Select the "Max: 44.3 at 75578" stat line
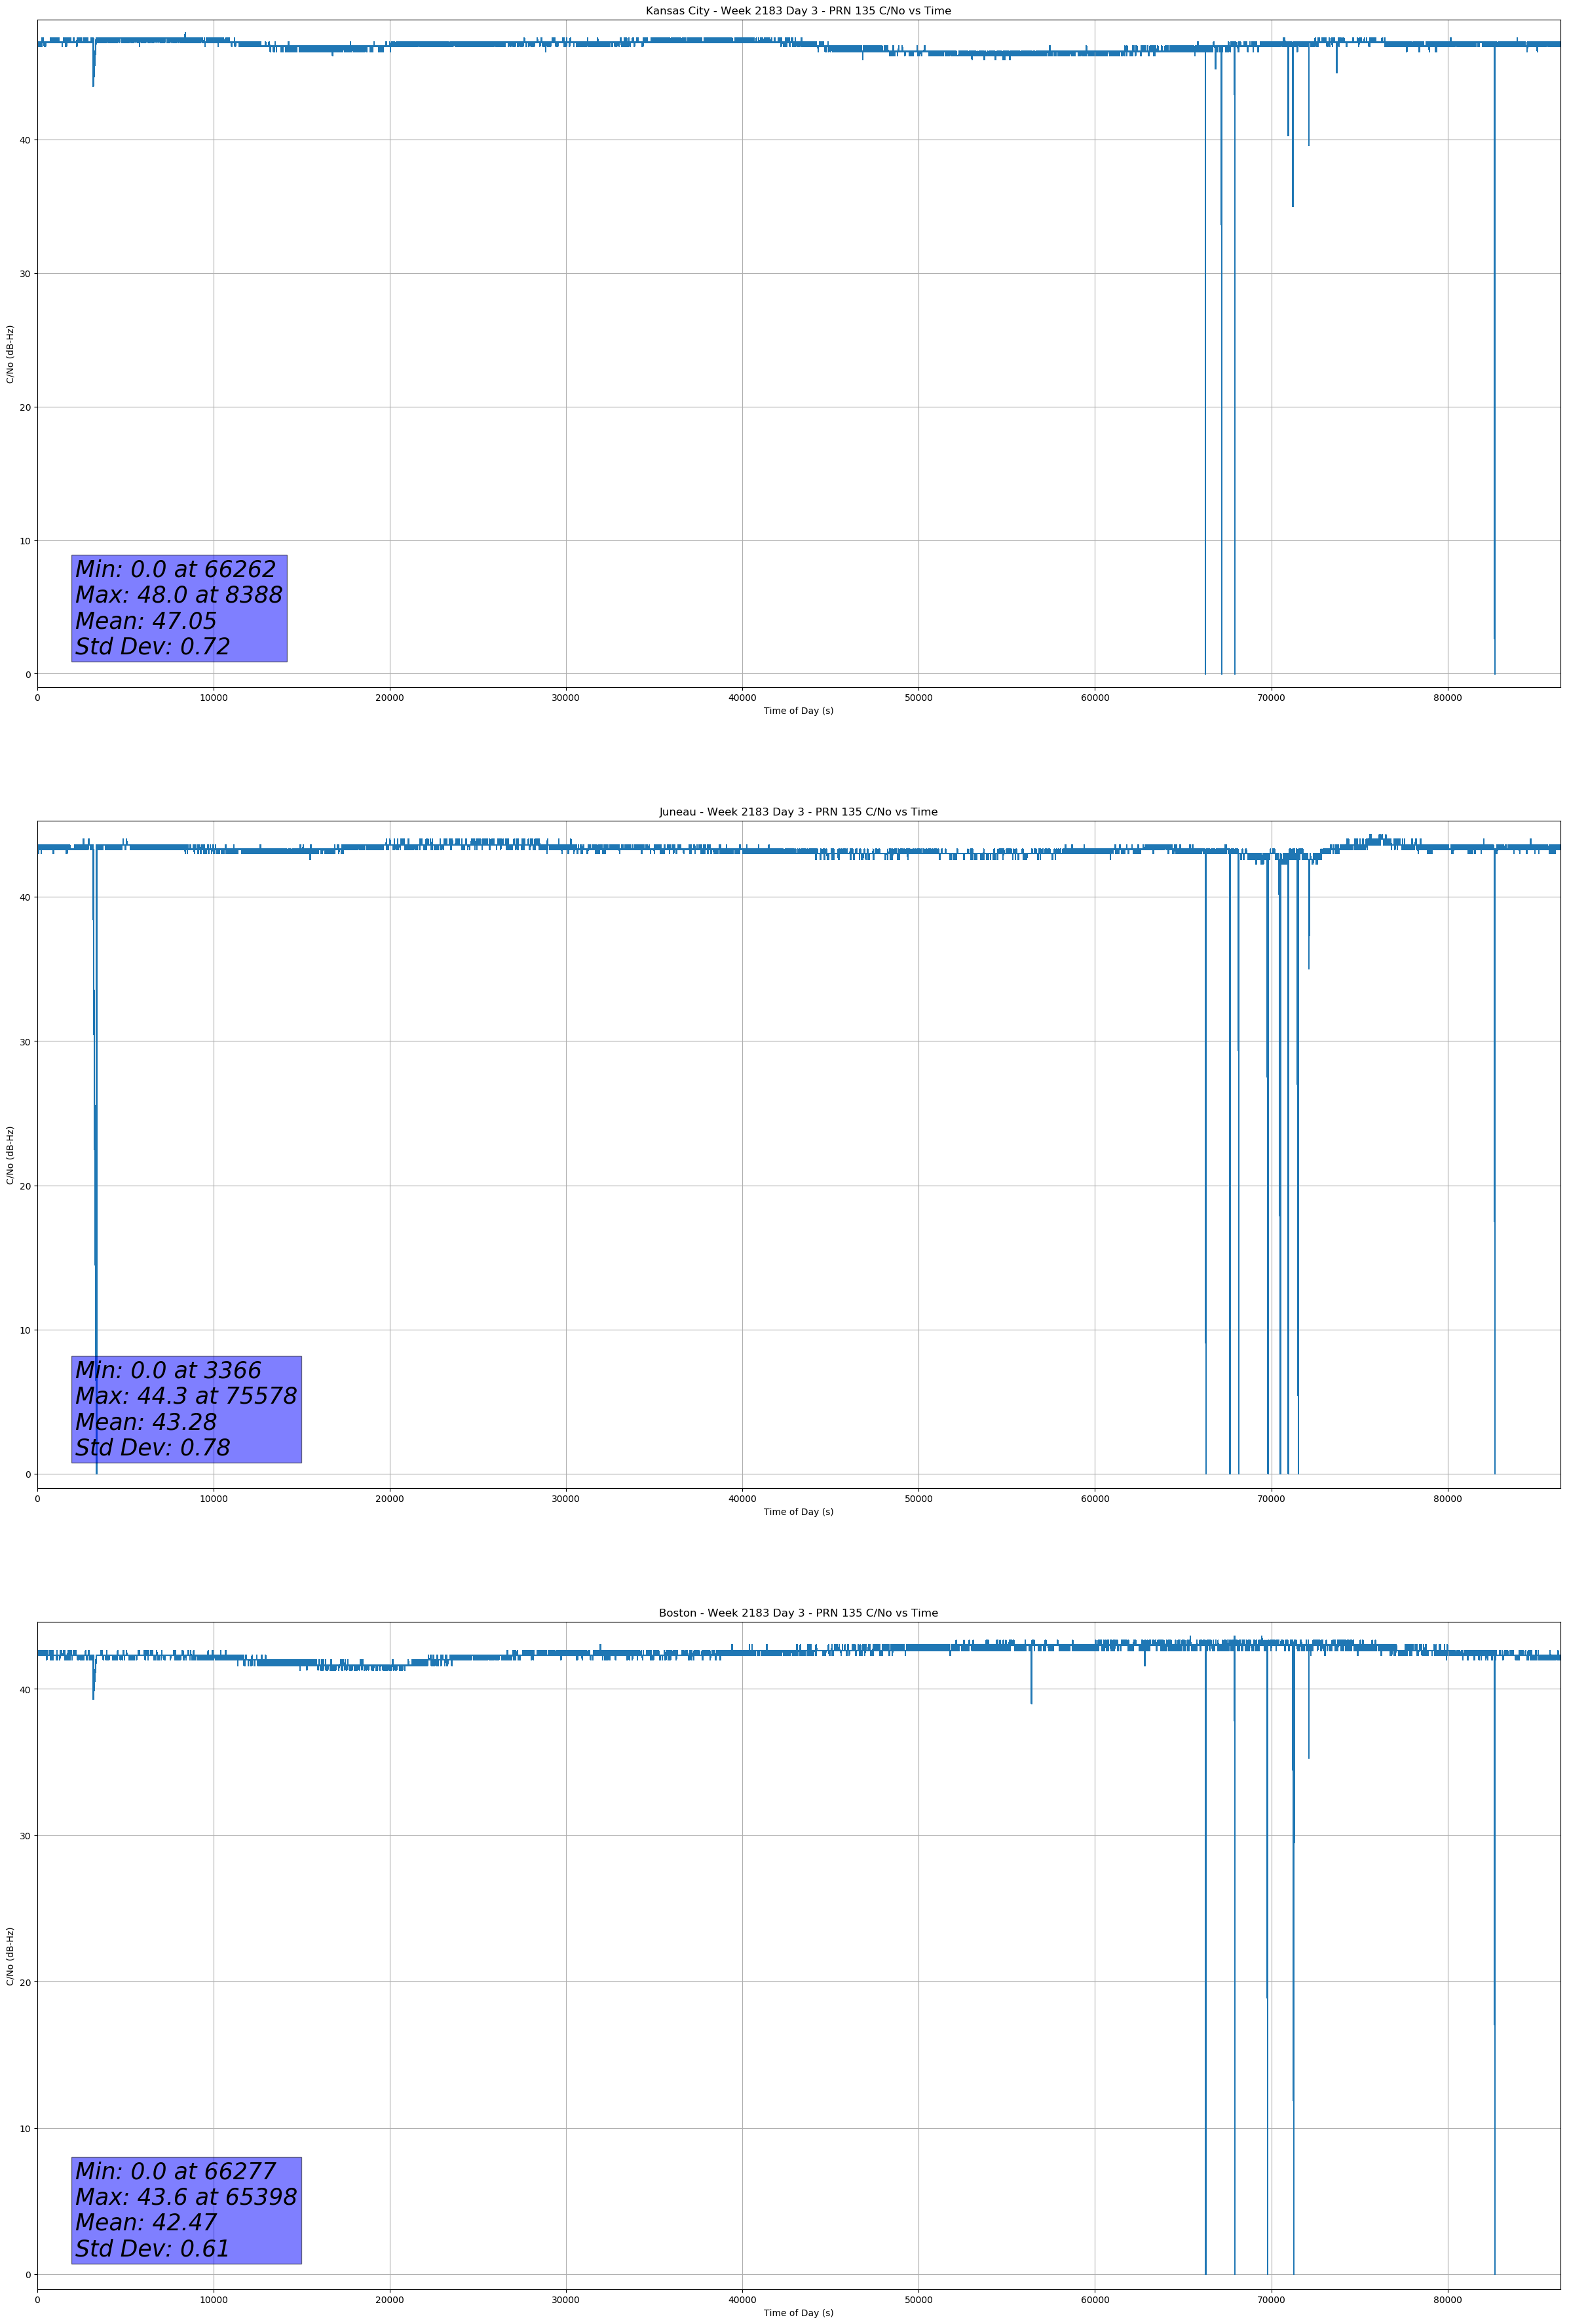 tap(186, 1396)
